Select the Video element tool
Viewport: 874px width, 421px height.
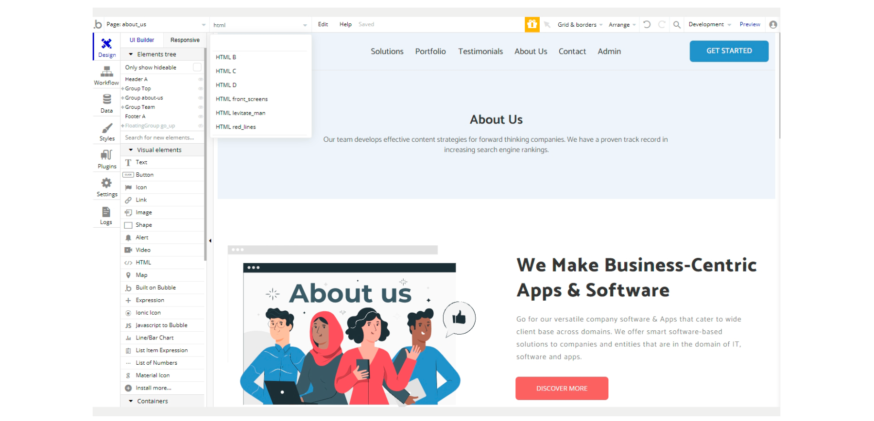click(163, 250)
